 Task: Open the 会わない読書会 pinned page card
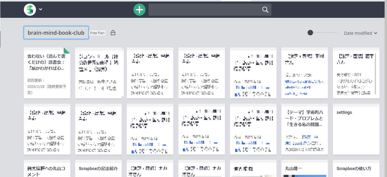[47, 73]
